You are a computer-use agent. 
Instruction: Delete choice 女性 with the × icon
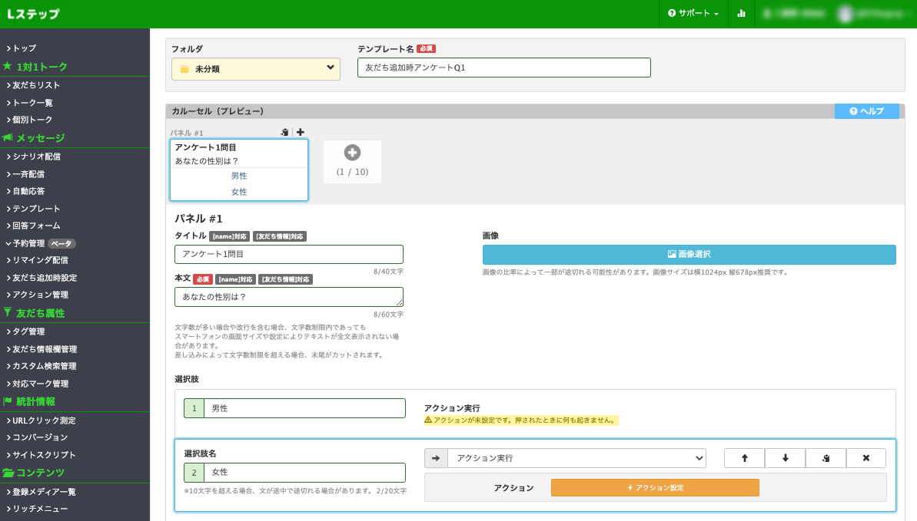[866, 457]
